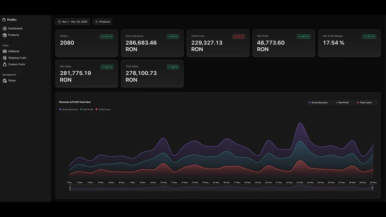The image size is (386, 217).
Task: Click the Total Sales 9.6% trend badge
Action: tap(173, 67)
